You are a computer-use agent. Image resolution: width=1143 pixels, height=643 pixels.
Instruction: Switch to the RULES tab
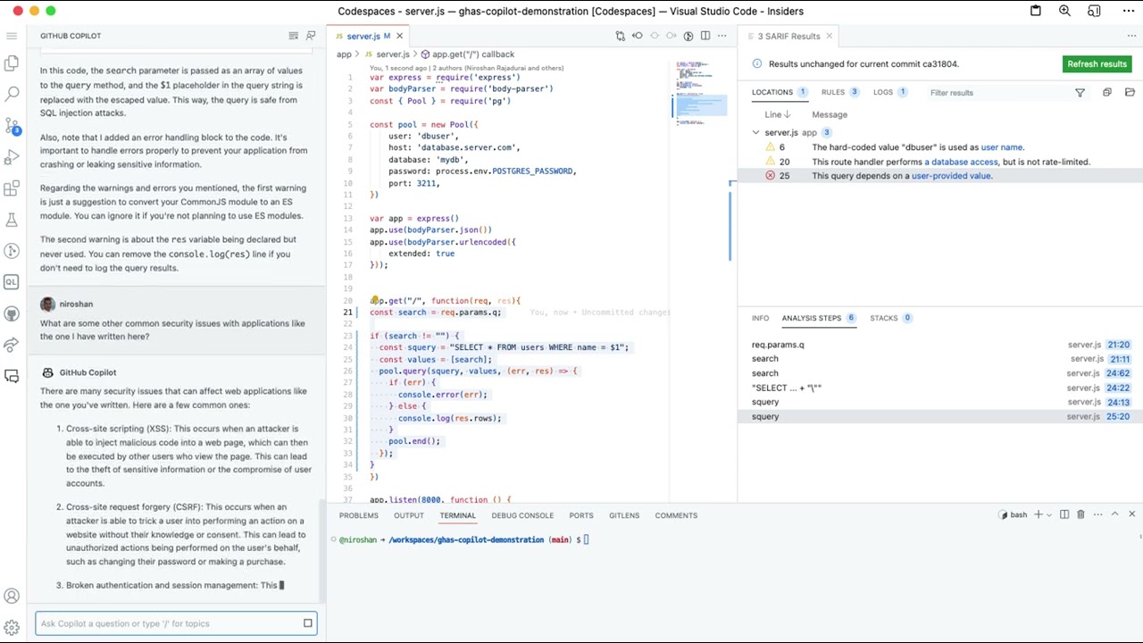(832, 92)
